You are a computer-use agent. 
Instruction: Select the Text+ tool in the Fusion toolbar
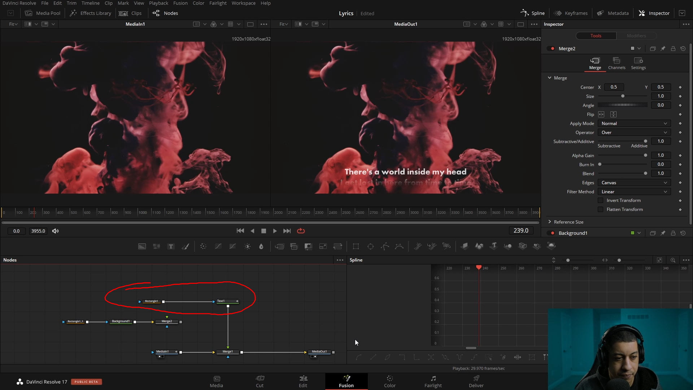tap(171, 246)
